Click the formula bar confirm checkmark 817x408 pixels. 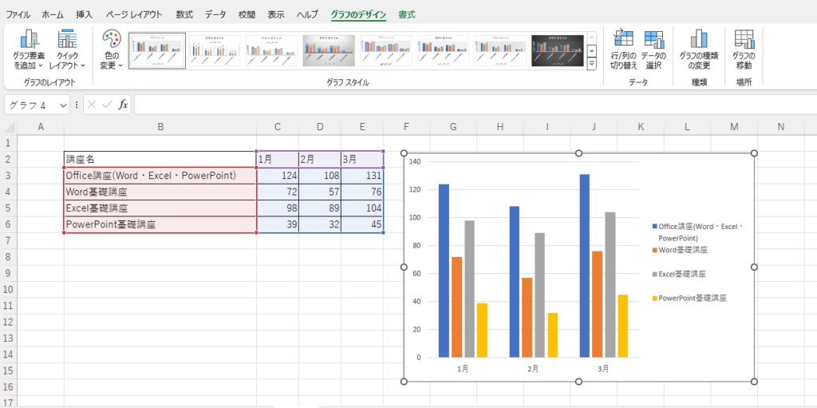tap(108, 105)
